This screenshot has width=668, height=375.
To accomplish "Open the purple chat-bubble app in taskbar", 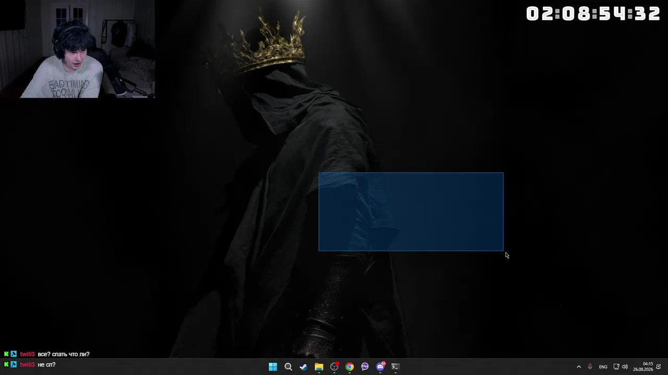I will (x=365, y=367).
